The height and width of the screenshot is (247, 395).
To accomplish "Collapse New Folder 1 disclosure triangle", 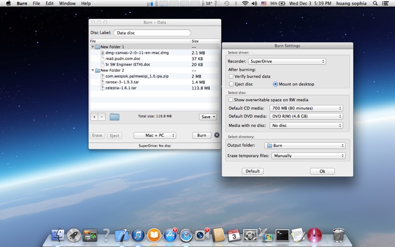I will (93, 47).
